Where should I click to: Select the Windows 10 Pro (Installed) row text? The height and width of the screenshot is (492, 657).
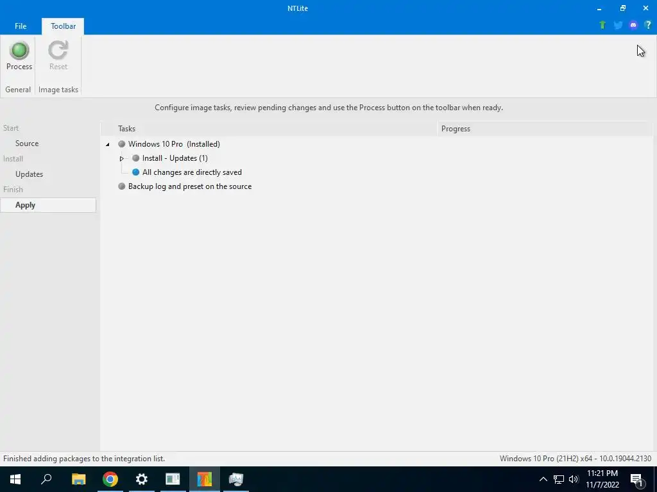pos(174,144)
